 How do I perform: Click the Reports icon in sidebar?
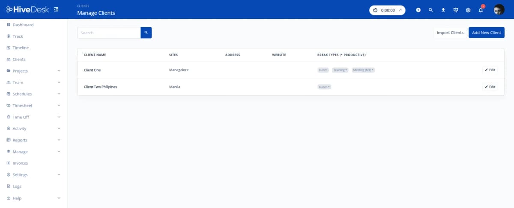9,140
